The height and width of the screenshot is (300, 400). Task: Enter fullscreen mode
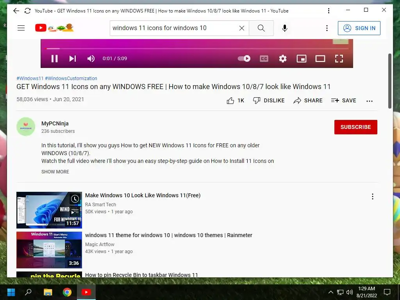[x=339, y=59]
